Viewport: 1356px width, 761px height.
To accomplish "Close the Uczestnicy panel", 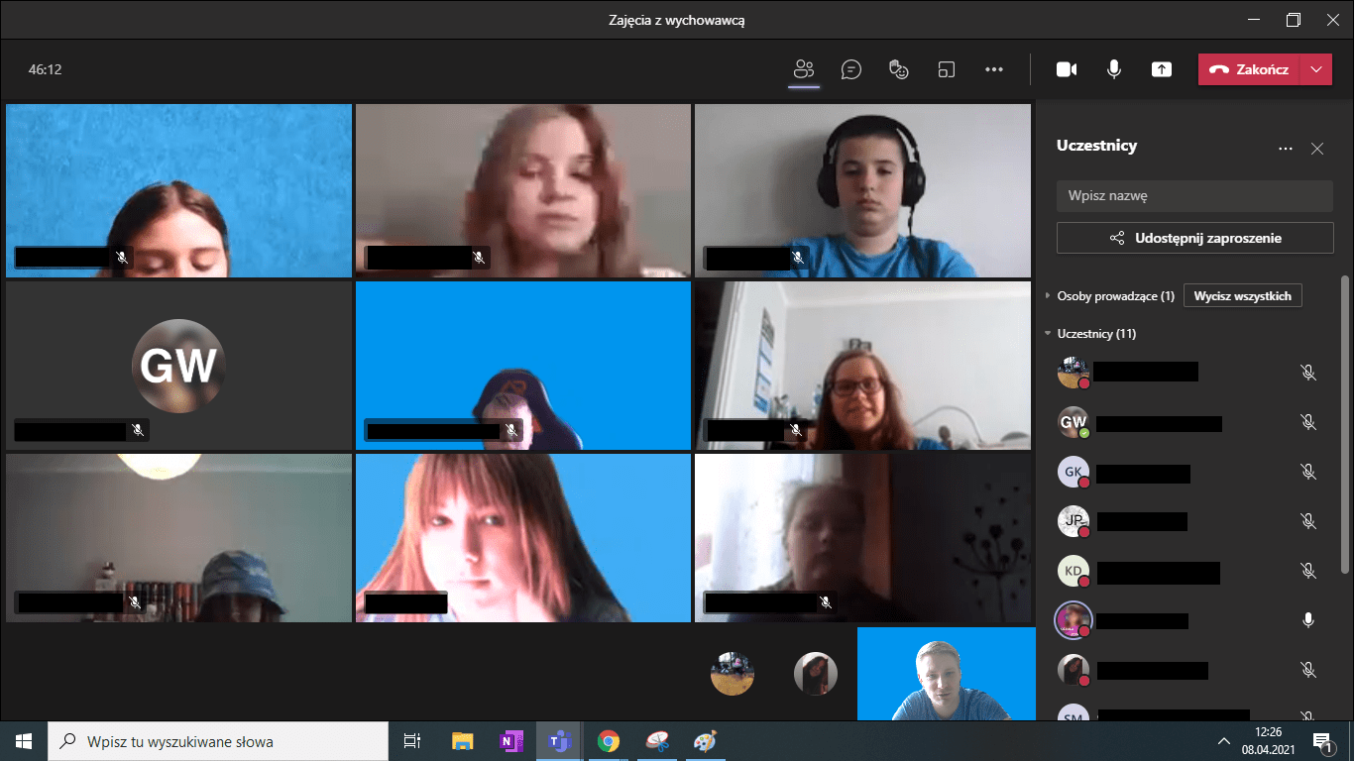I will [x=1317, y=149].
